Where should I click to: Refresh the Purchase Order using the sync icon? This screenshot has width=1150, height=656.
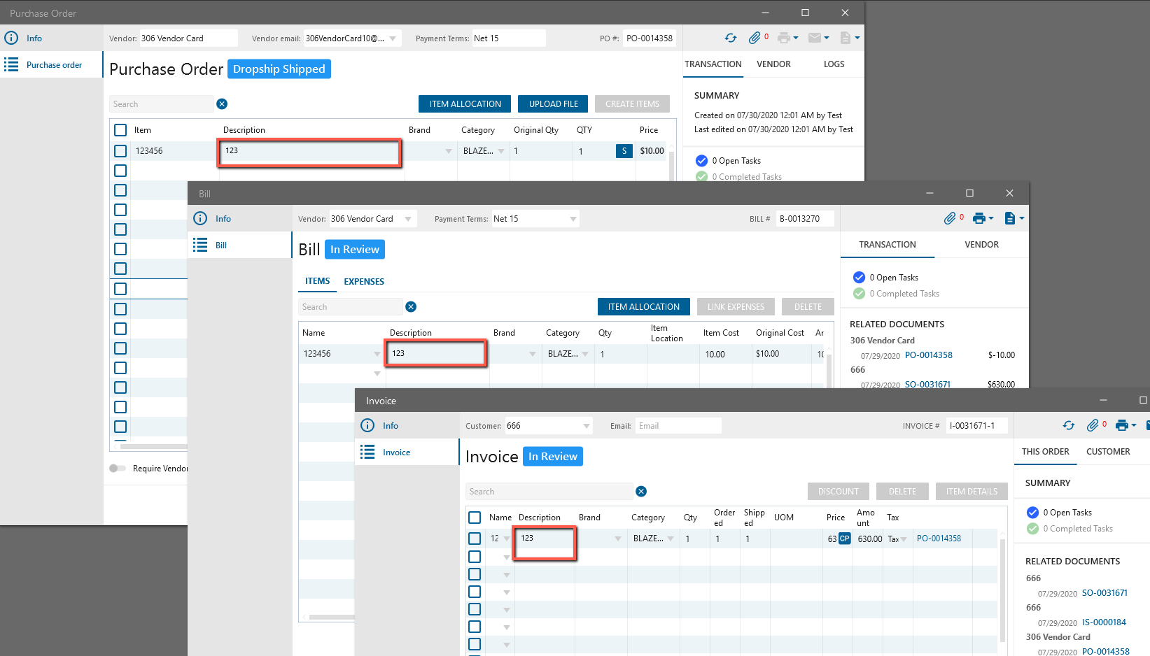pyautogui.click(x=731, y=38)
